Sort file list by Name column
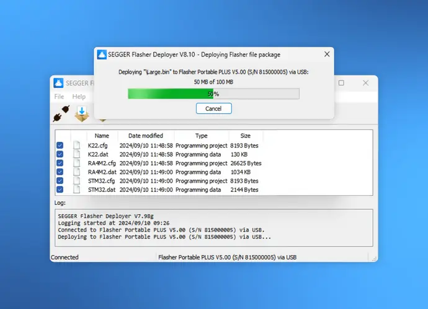 click(x=102, y=136)
